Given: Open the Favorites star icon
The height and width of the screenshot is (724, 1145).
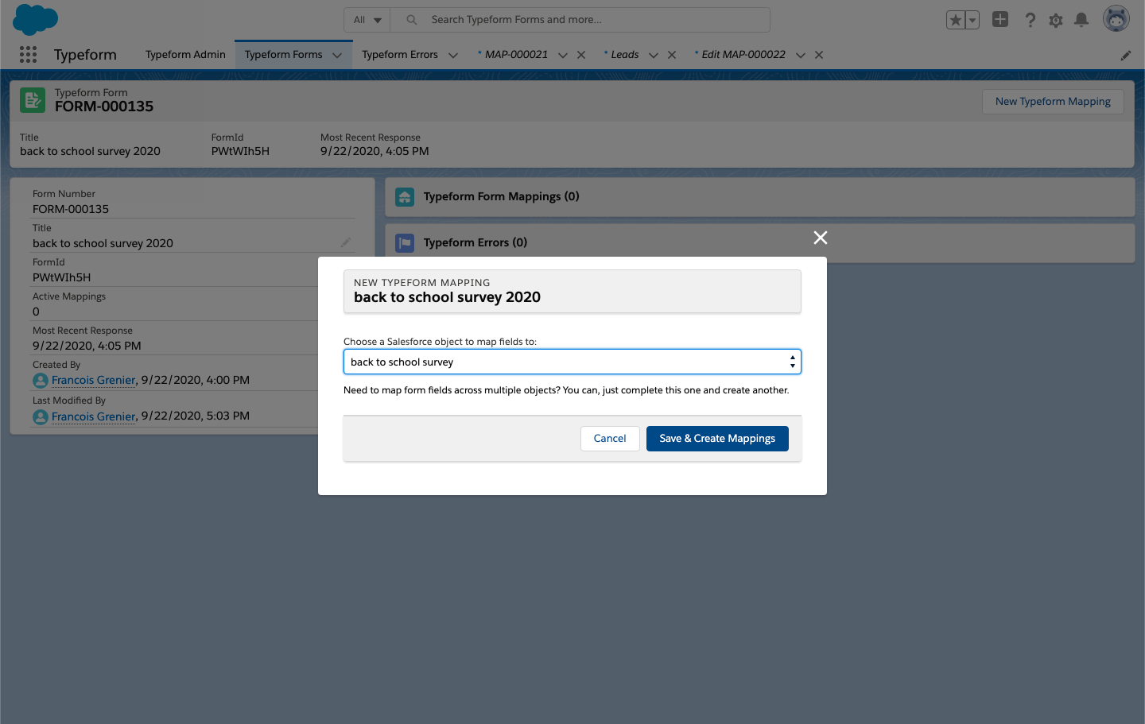Looking at the screenshot, I should tap(956, 20).
